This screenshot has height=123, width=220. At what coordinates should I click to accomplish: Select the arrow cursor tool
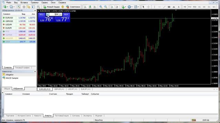143,7
